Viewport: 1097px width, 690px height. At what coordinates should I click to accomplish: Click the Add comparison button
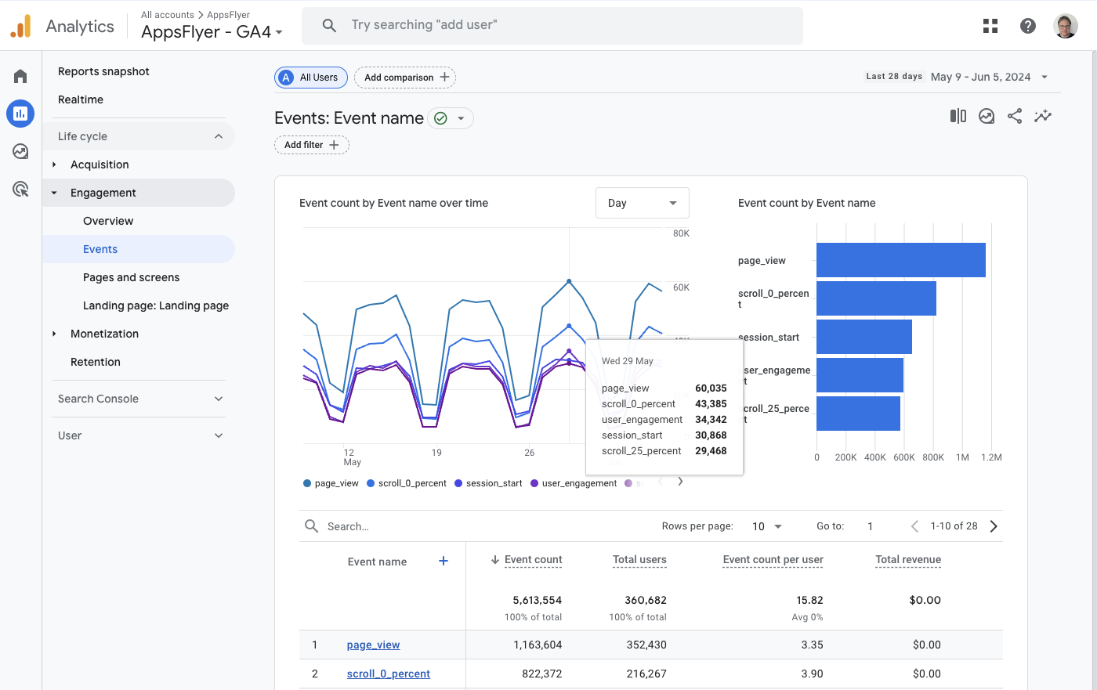[x=405, y=78]
